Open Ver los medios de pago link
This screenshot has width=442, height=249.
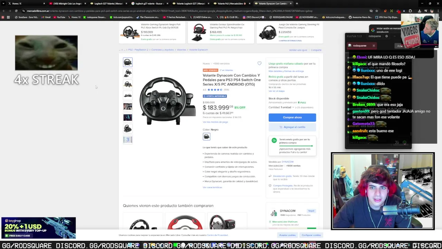click(x=215, y=122)
